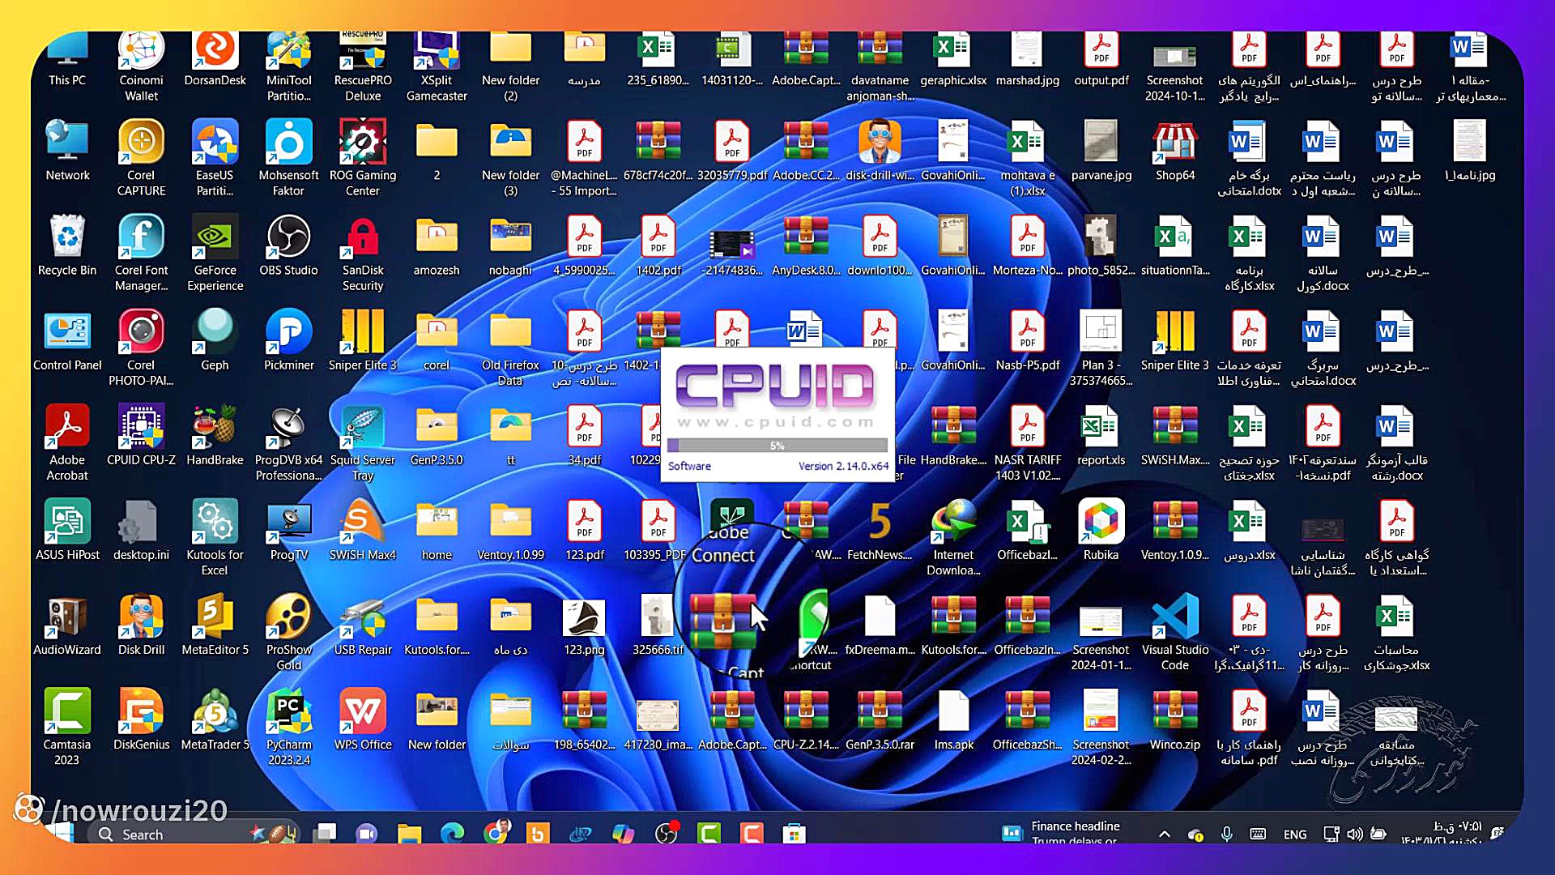Open Copilot from the taskbar
The image size is (1555, 875).
(x=623, y=834)
